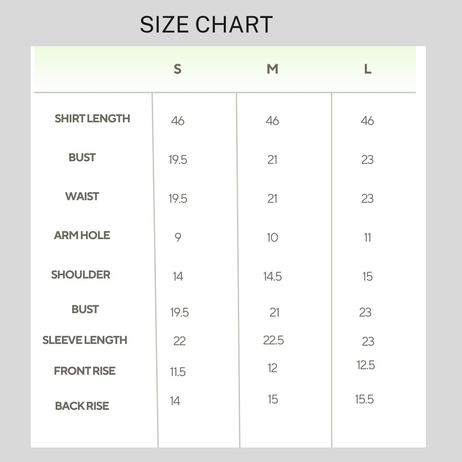
Task: Select shoulder value 14.5 for medium
Action: click(x=272, y=276)
